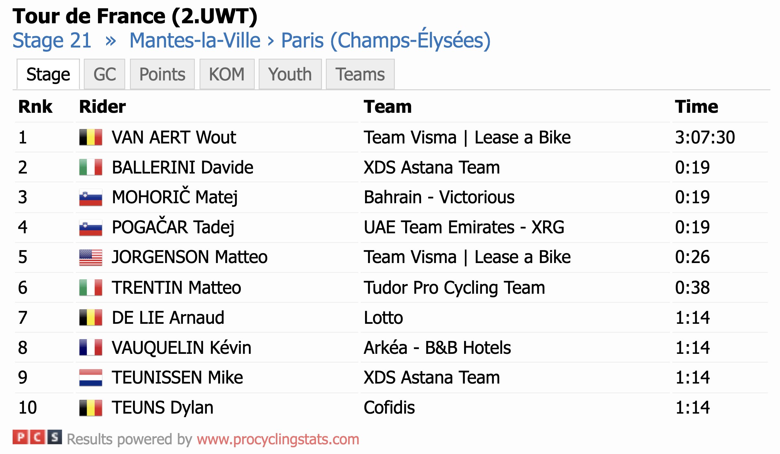Viewport: 780px width, 454px height.
Task: Open the Points classification tab
Action: pyautogui.click(x=162, y=74)
